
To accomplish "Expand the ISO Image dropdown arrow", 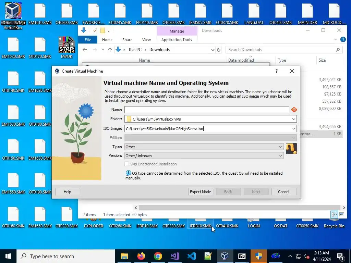I will click(293, 129).
